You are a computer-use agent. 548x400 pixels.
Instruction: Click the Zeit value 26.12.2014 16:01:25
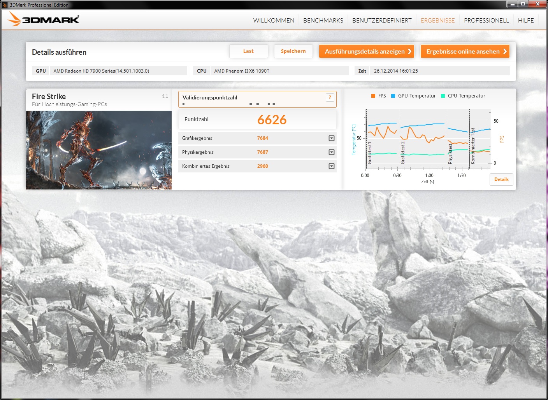[x=396, y=71]
